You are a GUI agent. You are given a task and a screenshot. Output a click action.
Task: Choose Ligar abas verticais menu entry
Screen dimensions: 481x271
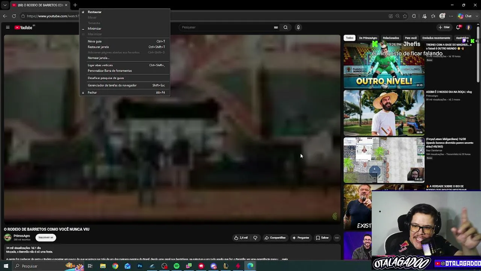point(125,65)
